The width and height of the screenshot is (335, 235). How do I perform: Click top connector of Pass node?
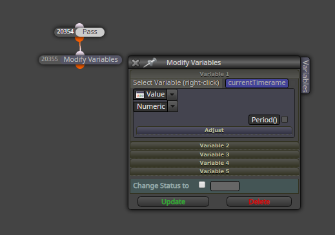point(79,26)
